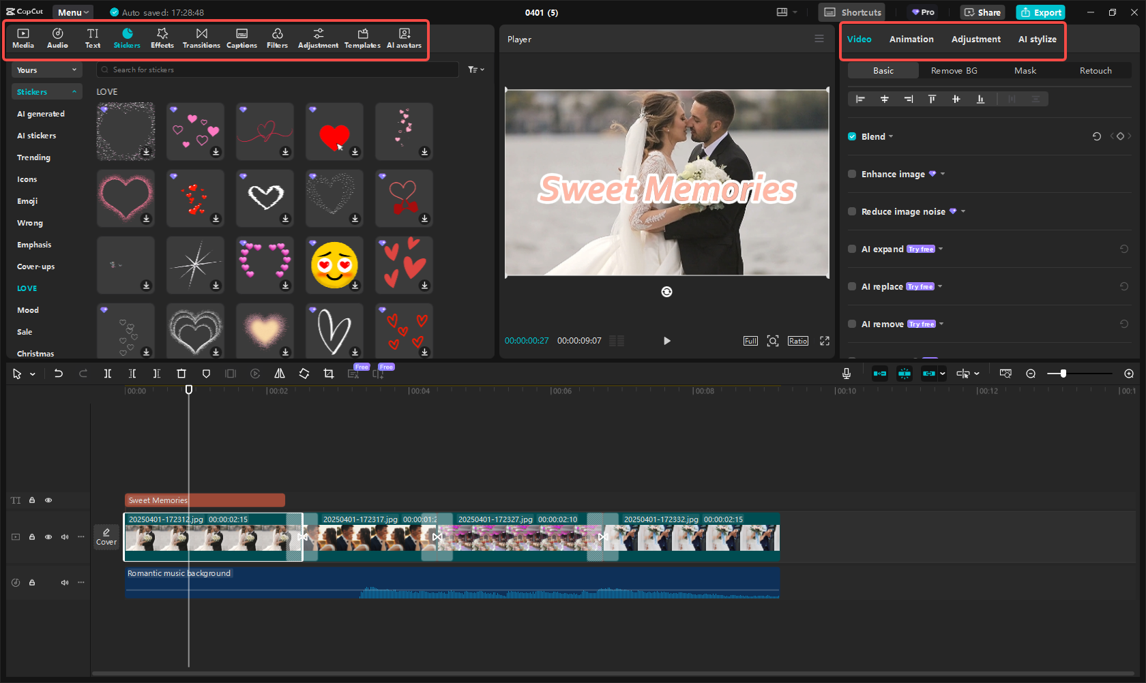Enable Enhance image
Screen dimensions: 1146x683
pos(852,174)
